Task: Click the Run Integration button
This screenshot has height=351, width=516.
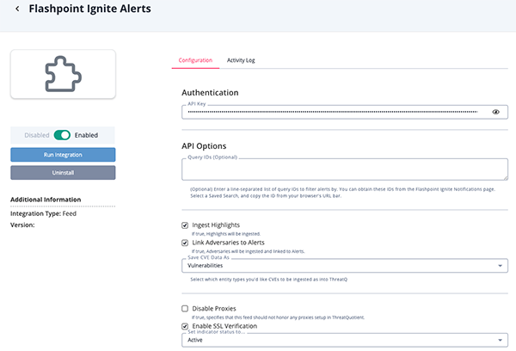Action: 63,155
